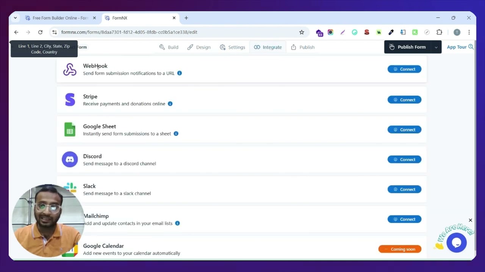Reload the page
This screenshot has height=272, width=485.
40,32
